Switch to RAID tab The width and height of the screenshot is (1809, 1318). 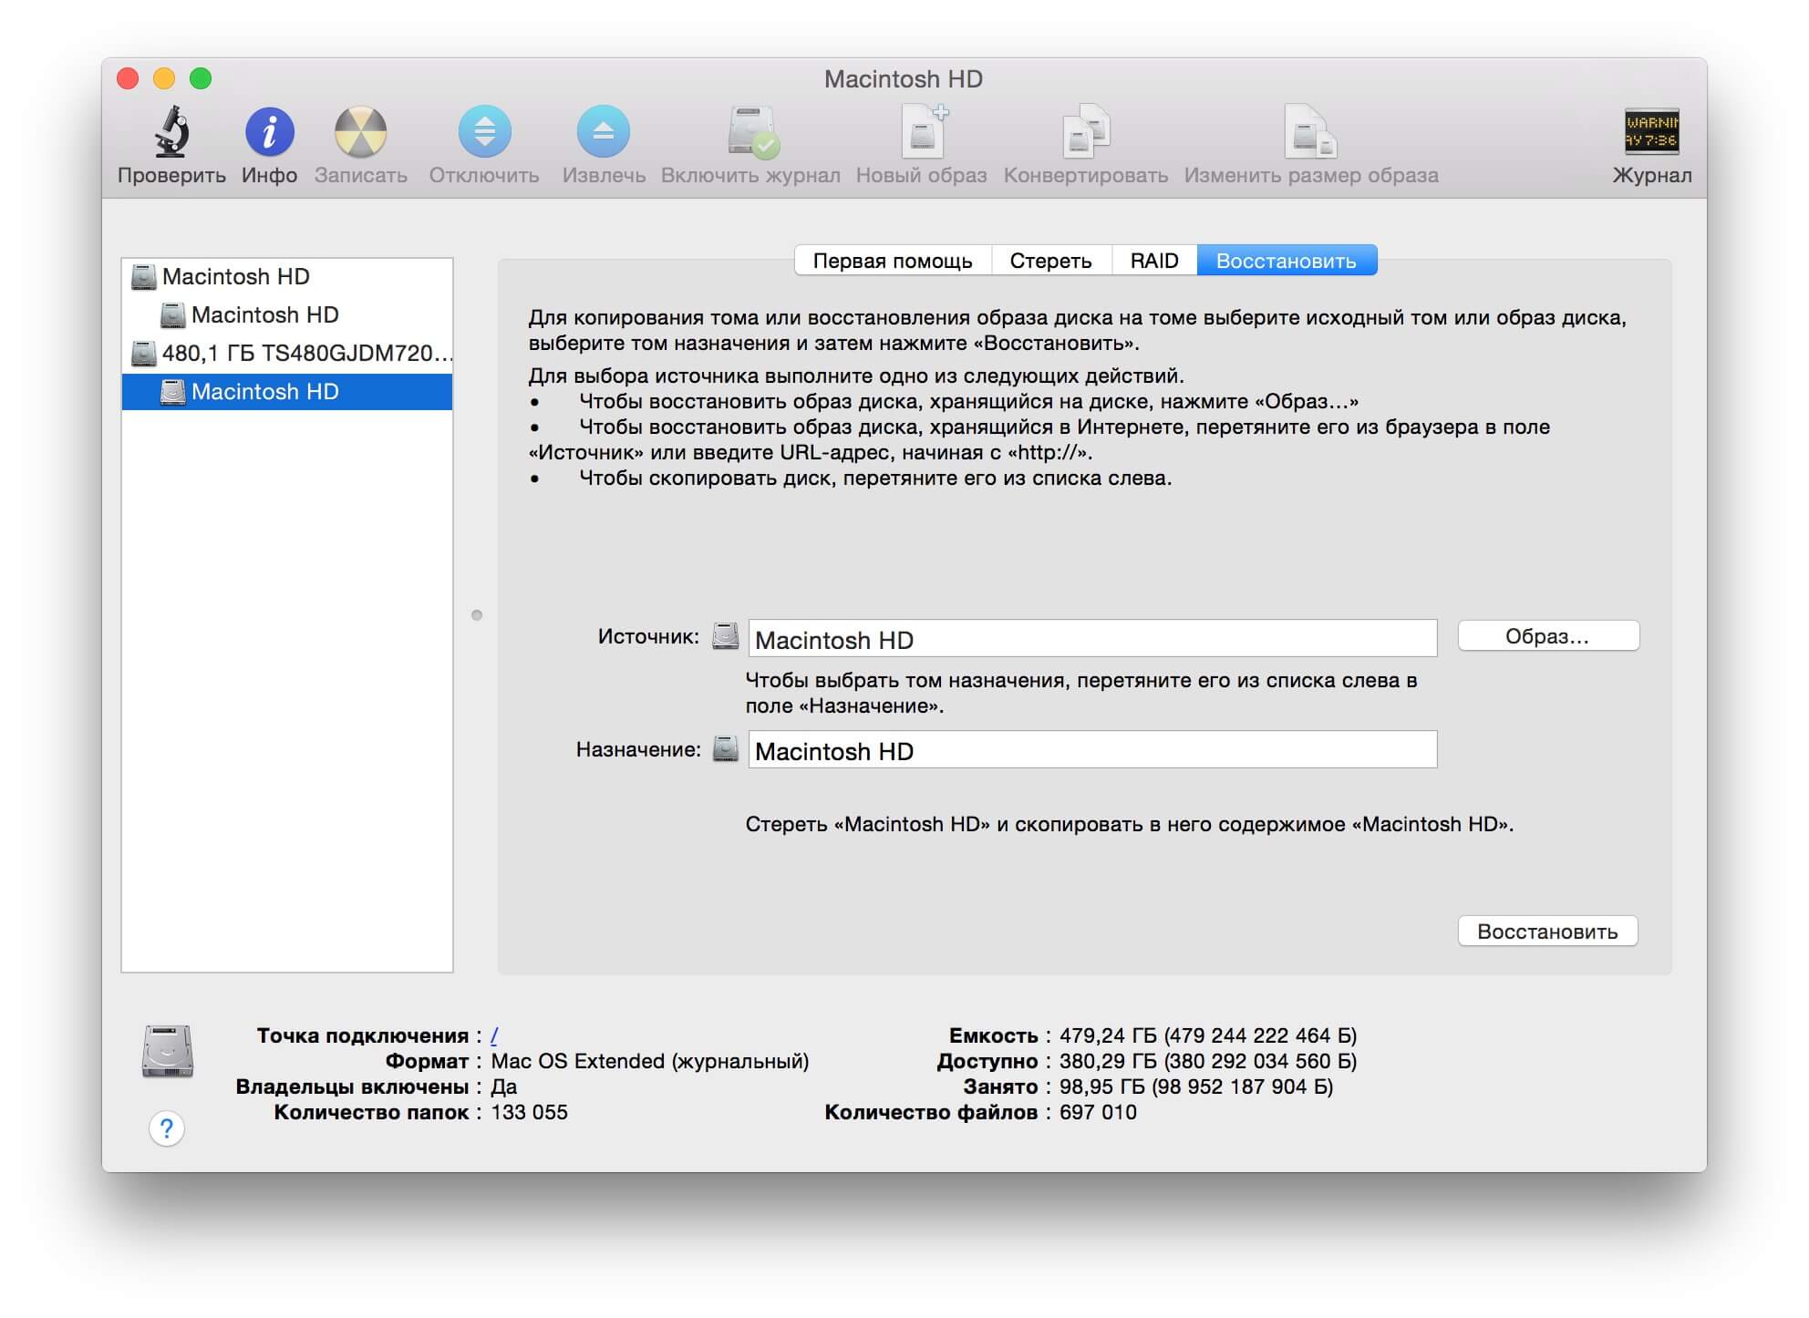(1154, 261)
